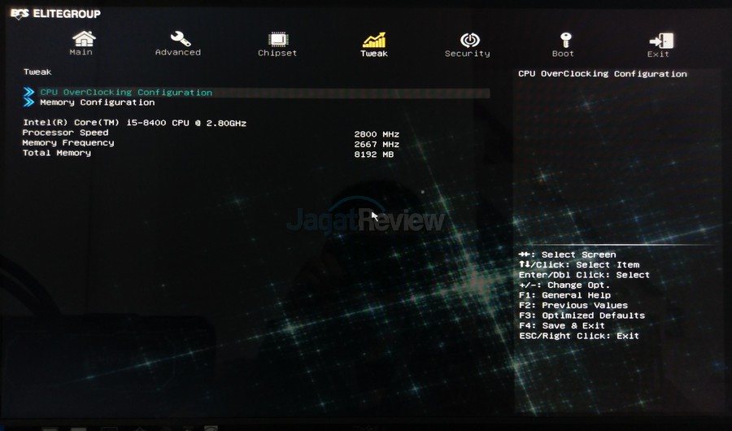Select the Processor Speed 2800 MHz value
732x431 pixels.
377,133
